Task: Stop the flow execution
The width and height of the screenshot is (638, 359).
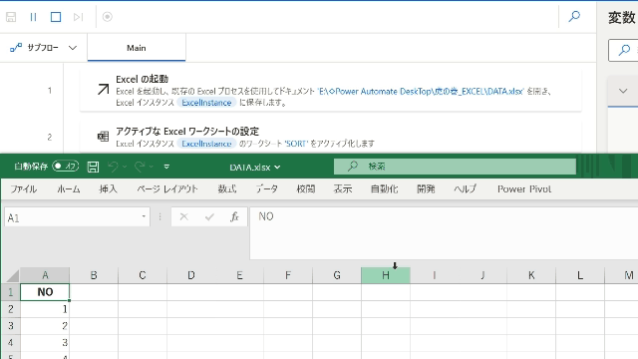Action: coord(56,17)
